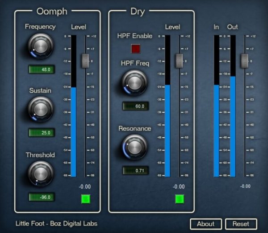Click the Resonance label
Image resolution: width=268 pixels, height=233 pixels.
[x=135, y=128]
